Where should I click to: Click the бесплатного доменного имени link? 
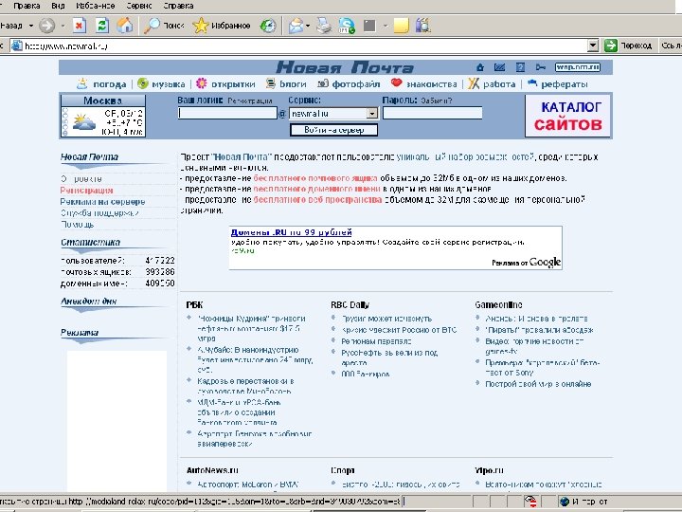coord(317,189)
